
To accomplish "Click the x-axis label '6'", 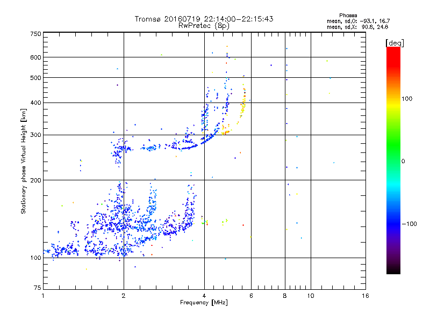I will click(251, 296).
